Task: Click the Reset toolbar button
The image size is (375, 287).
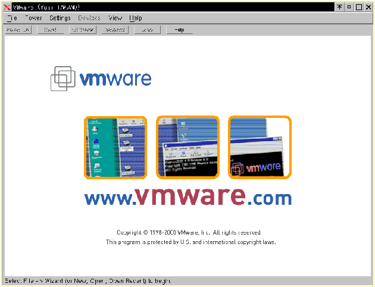Action: point(51,30)
